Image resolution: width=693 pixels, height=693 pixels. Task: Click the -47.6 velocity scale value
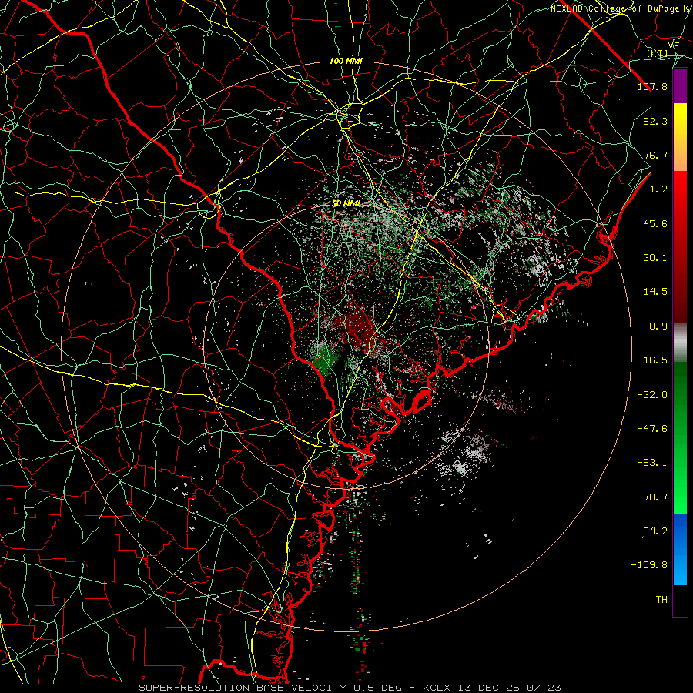[x=652, y=429]
